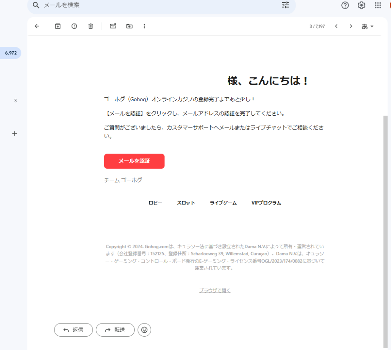Viewport: 391px width, 350px height.
Task: Report this email as spam
Action: [74, 26]
